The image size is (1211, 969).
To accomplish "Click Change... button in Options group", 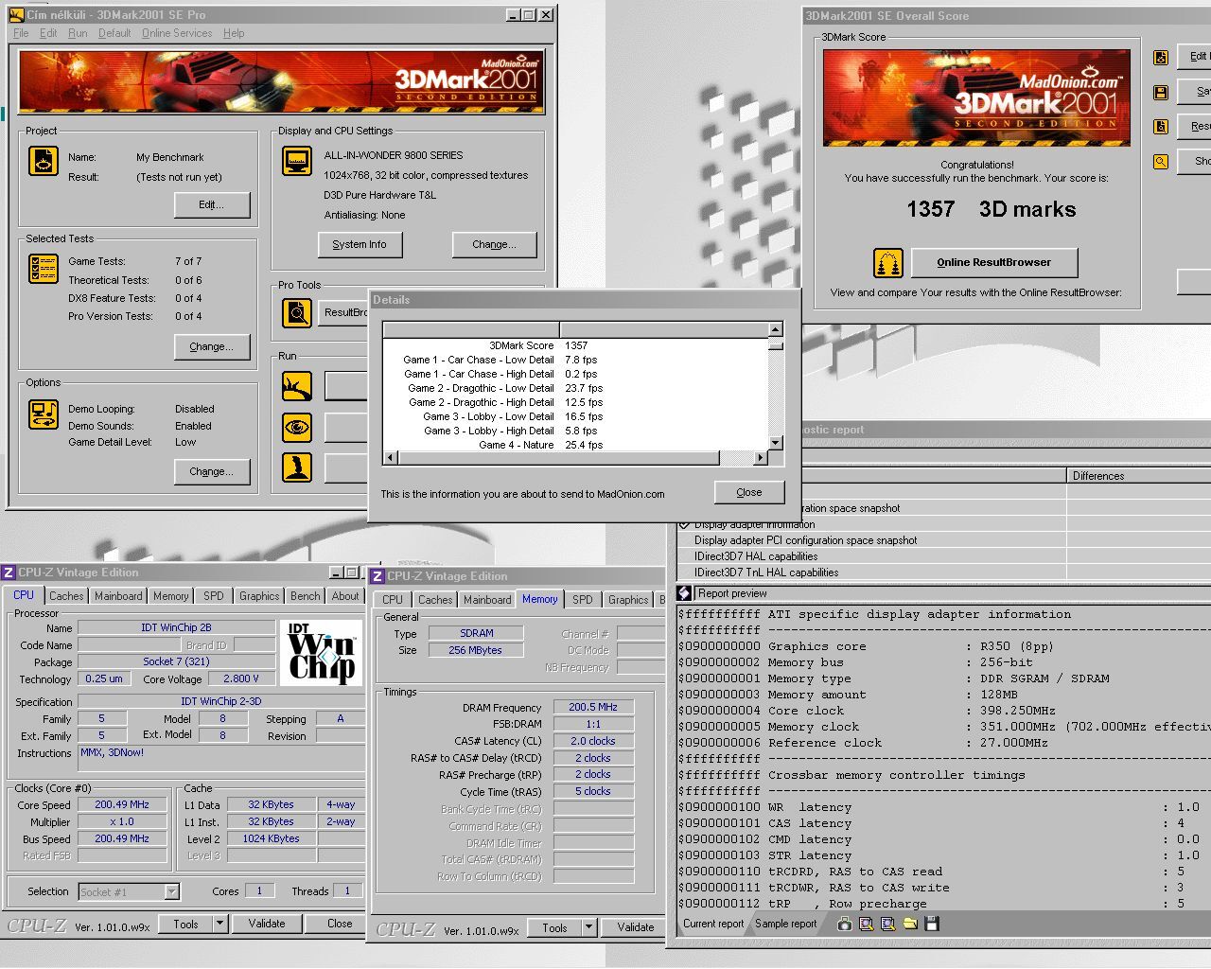I will pyautogui.click(x=212, y=471).
